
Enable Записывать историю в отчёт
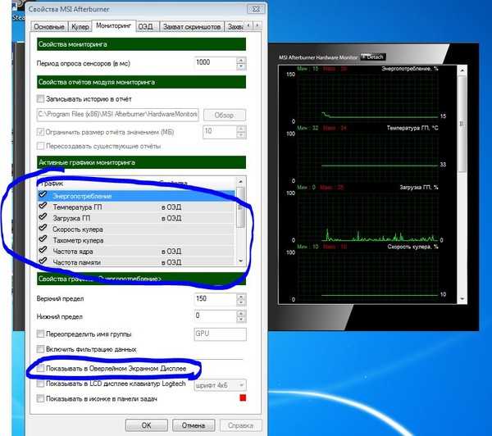point(40,99)
